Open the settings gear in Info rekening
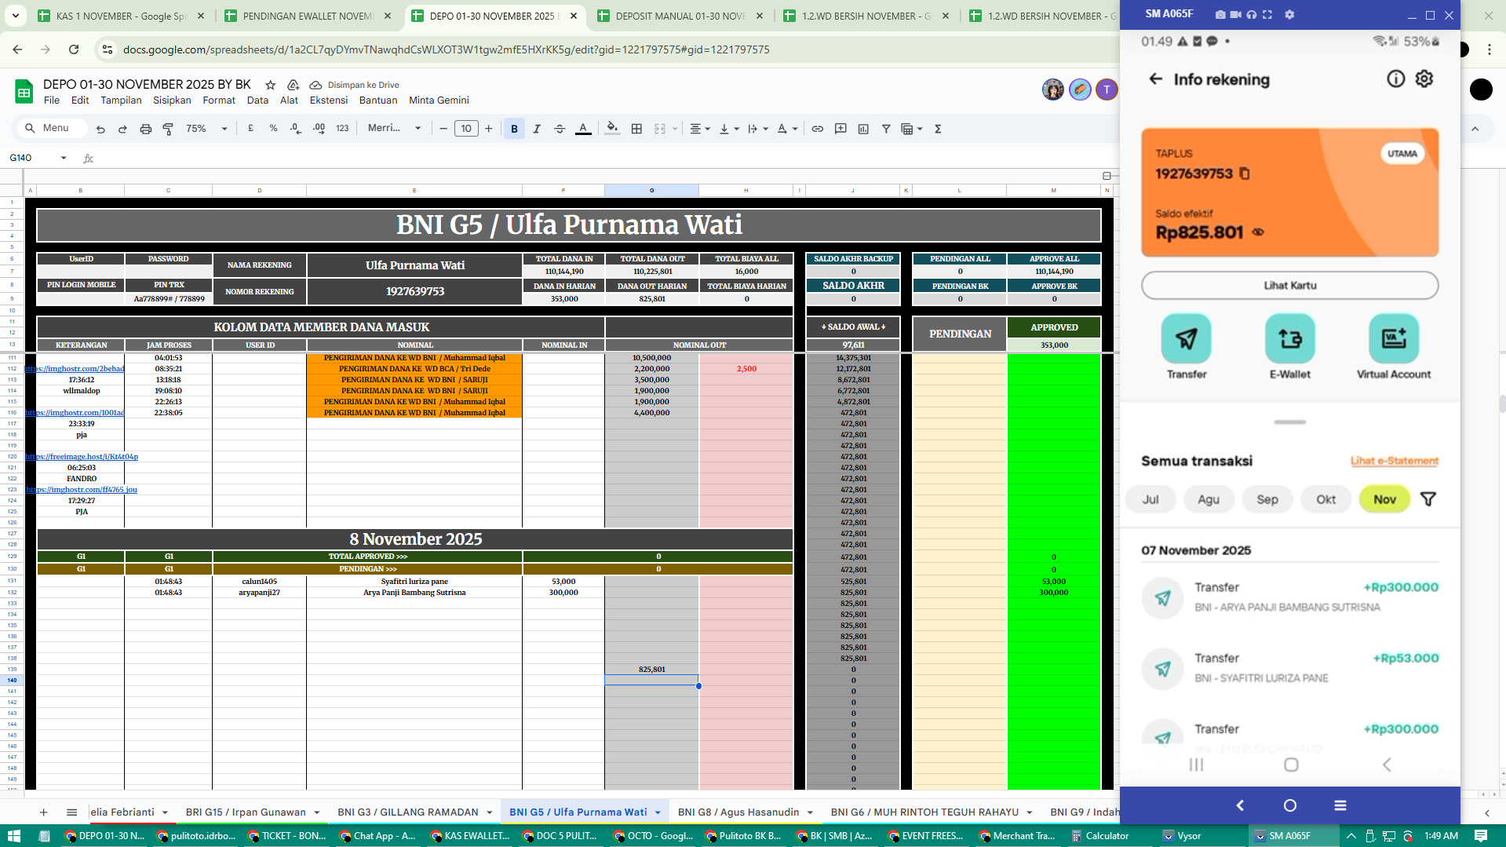This screenshot has width=1506, height=847. [x=1424, y=79]
